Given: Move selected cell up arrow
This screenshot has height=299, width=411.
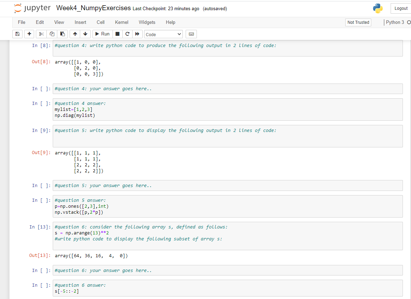Looking at the screenshot, I should pyautogui.click(x=75, y=34).
